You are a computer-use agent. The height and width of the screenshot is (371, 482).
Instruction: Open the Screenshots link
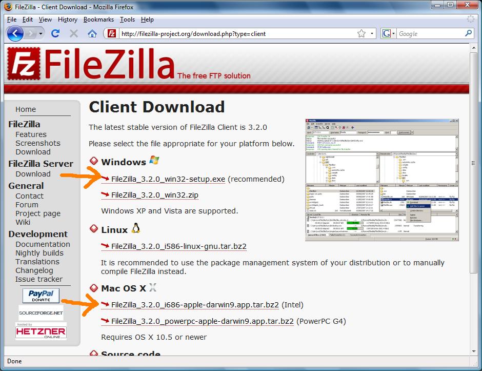click(x=38, y=143)
